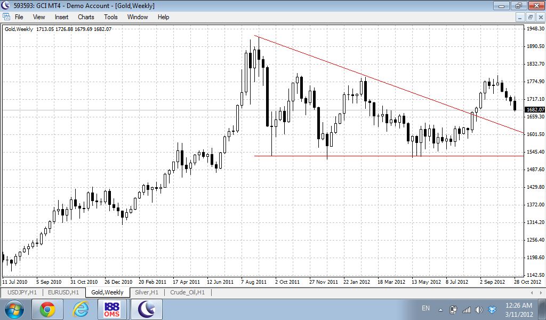Expand the hidden tray icons arrow

[440, 309]
